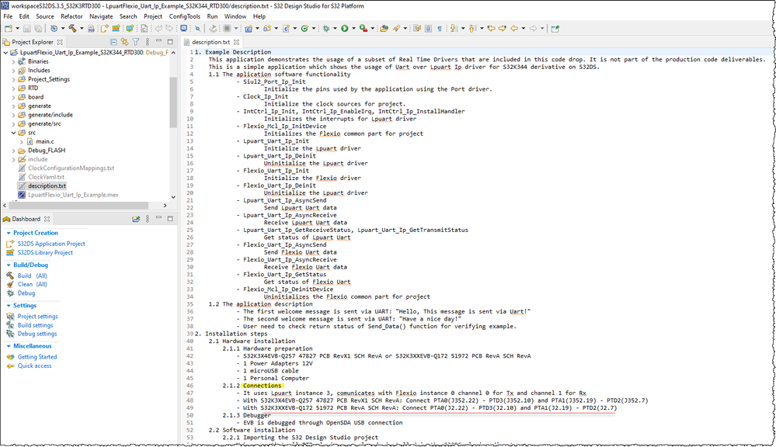Click the Last Edit Location icon
The height and width of the screenshot is (447, 776).
492,29
